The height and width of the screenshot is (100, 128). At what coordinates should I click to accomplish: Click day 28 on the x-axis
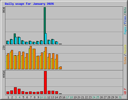pyautogui.click(x=109, y=97)
